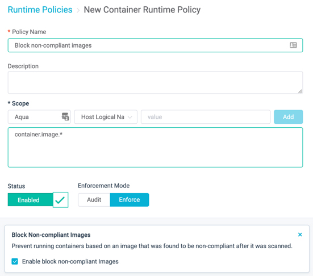Close the Block Non-compliant Images panel

pyautogui.click(x=300, y=235)
